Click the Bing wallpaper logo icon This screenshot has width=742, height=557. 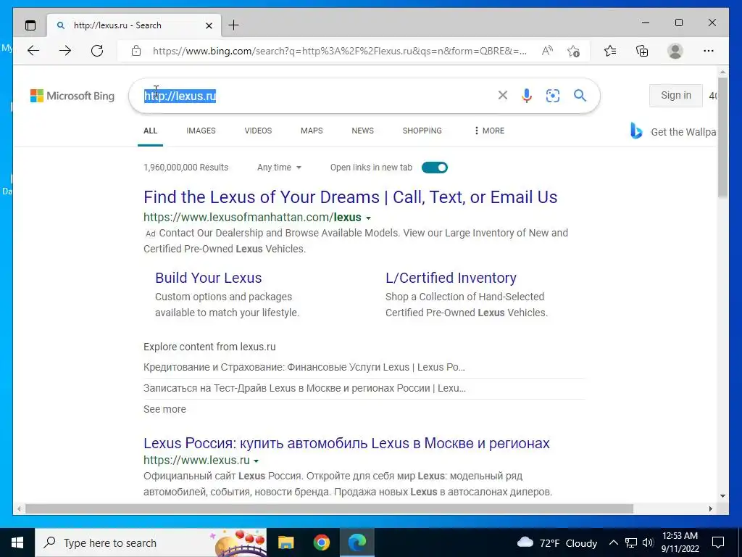click(x=636, y=131)
